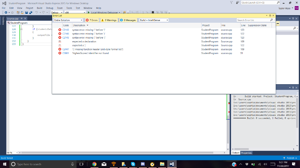Image resolution: width=300 pixels, height=168 pixels.
Task: Collapse the code block at line 128
Action: [21, 29]
